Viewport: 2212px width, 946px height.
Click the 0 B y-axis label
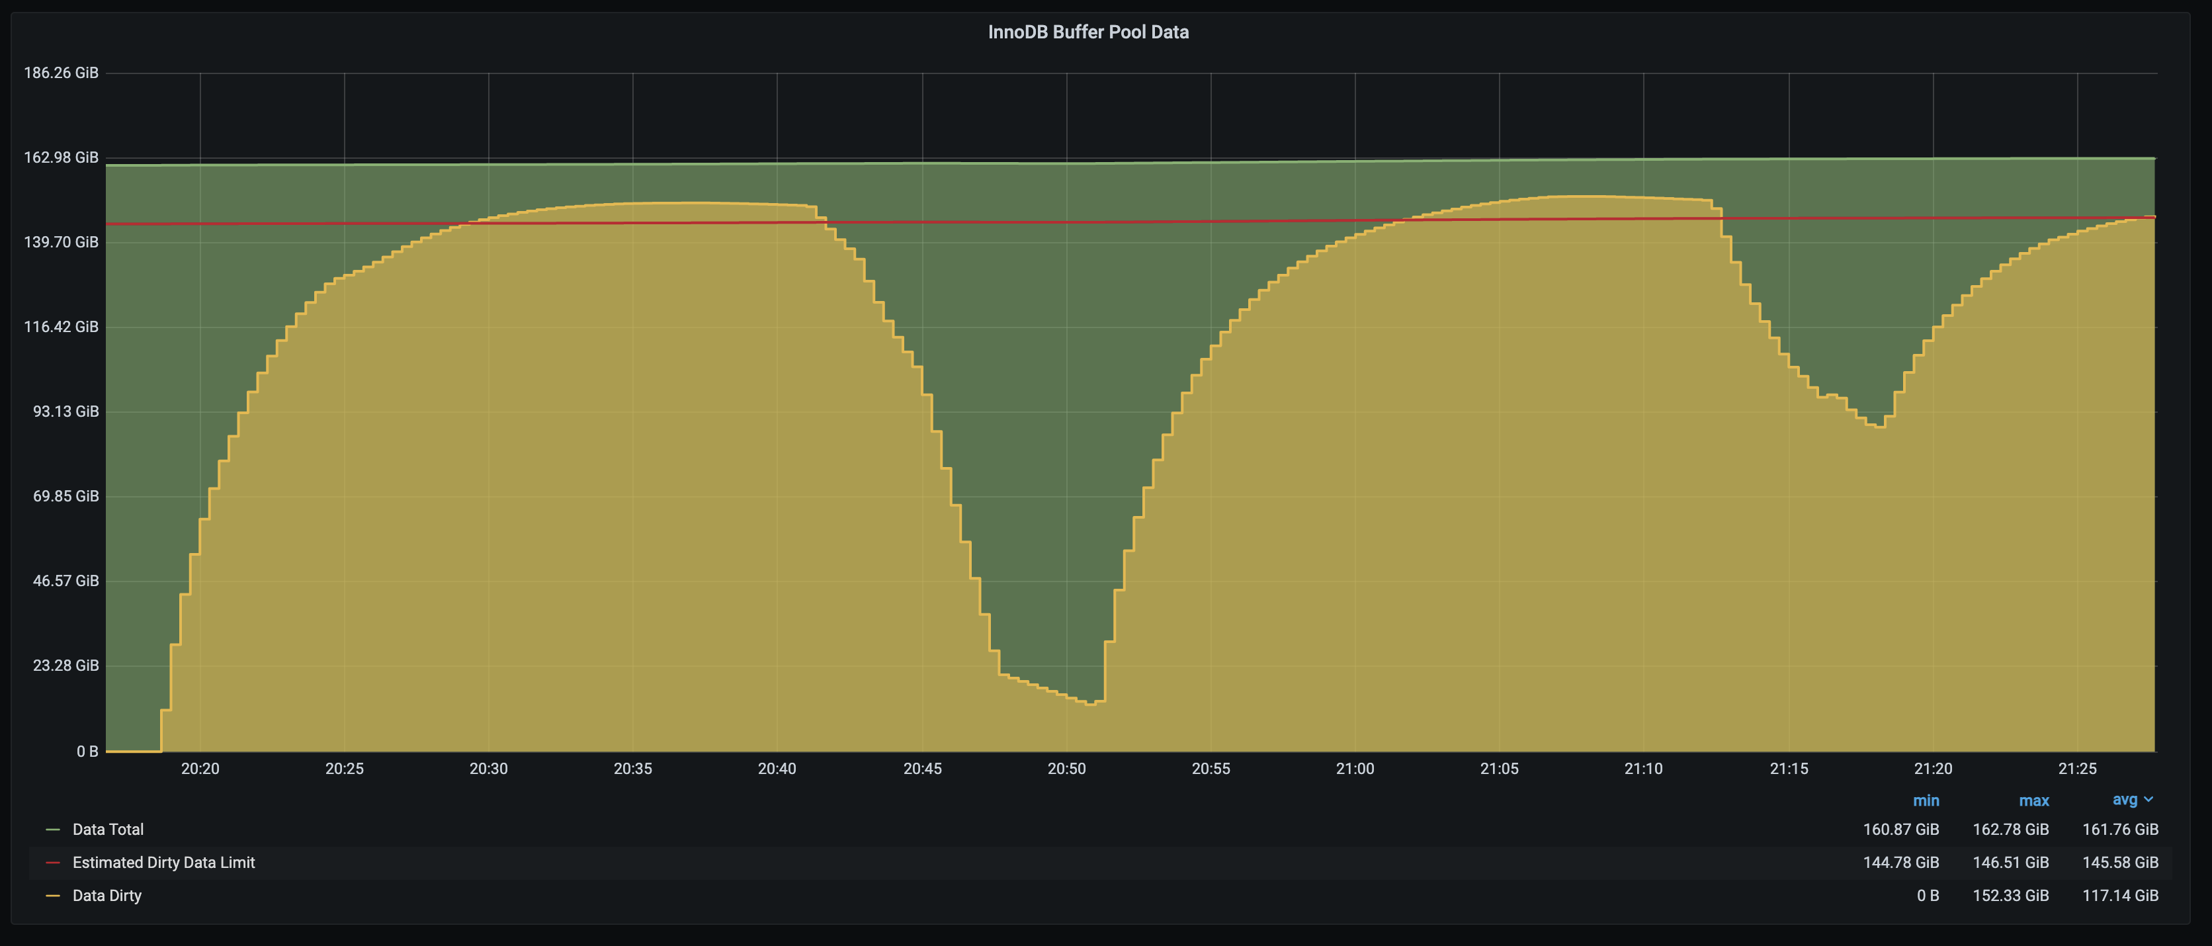tap(87, 751)
